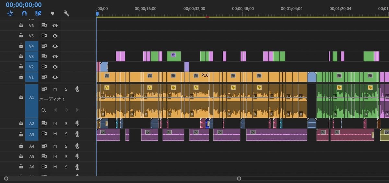Lock track V6 with its padlock

coord(21,25)
